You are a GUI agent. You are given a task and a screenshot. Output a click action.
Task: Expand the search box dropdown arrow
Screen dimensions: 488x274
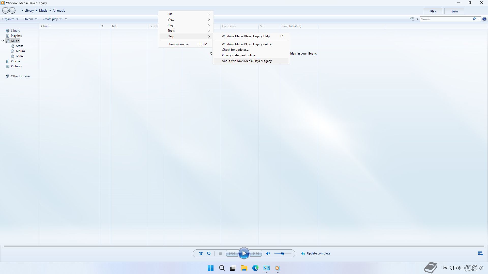[479, 19]
